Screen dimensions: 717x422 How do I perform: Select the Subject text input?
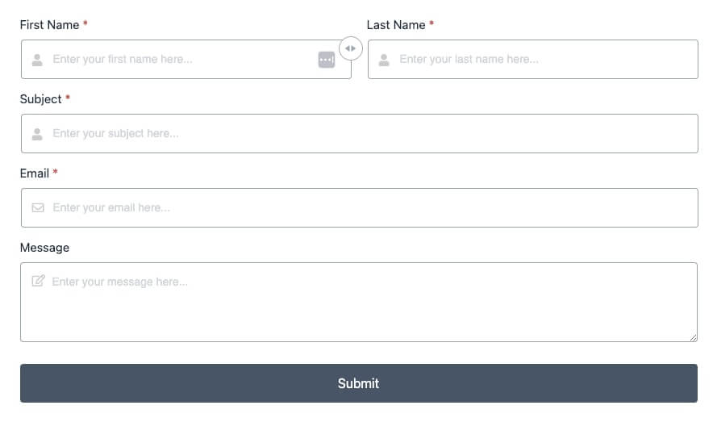point(363,134)
